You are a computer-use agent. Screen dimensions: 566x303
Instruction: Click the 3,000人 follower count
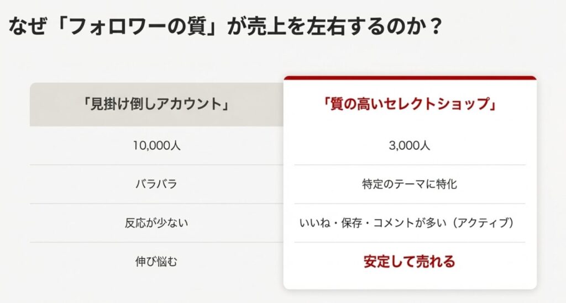410,146
